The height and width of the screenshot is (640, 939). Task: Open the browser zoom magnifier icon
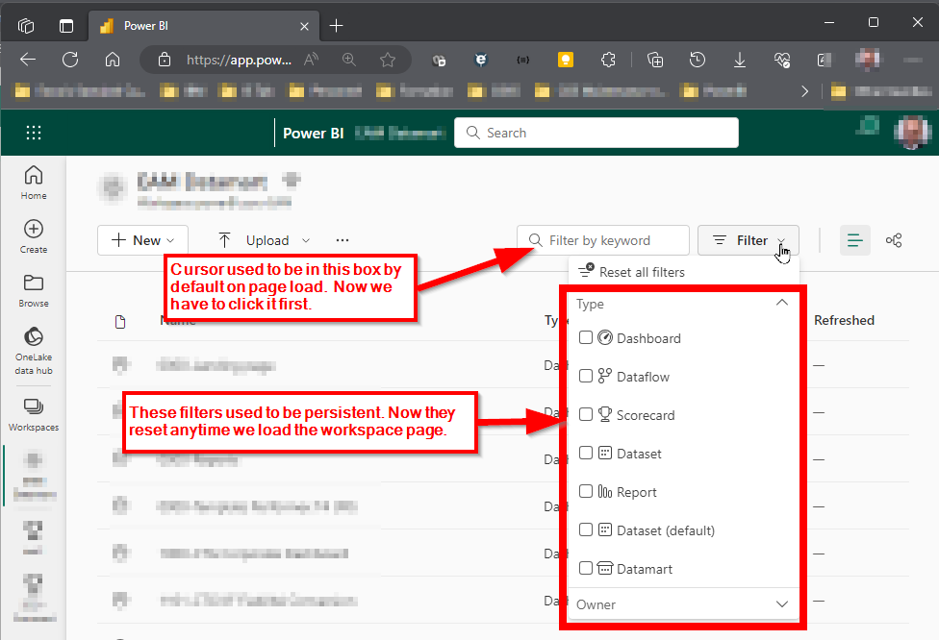click(x=348, y=60)
